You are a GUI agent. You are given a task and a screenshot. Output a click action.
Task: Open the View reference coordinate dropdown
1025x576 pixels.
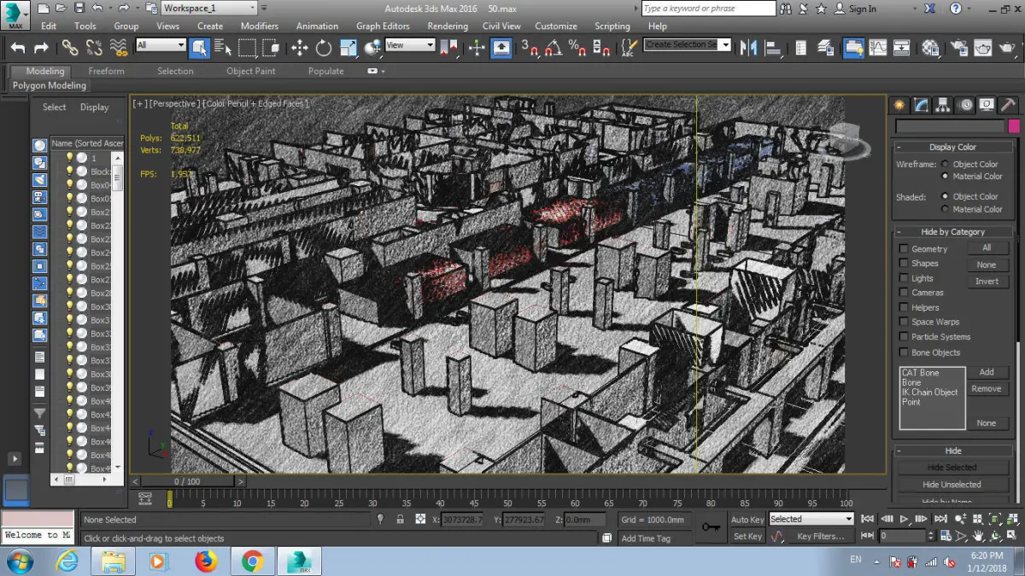(x=410, y=45)
